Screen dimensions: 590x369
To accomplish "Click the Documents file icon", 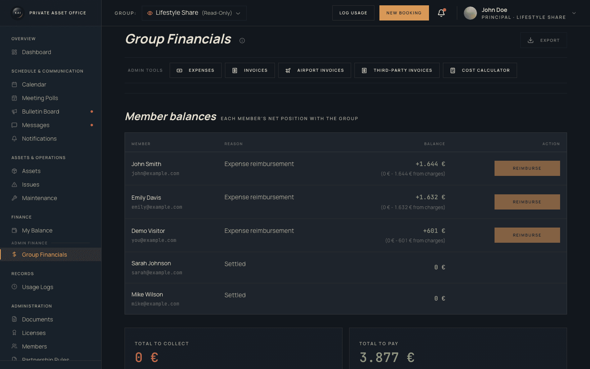I will coord(14,319).
